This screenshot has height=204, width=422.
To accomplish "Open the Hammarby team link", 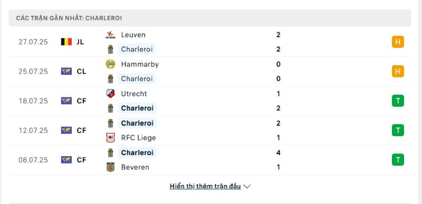I will tap(140, 65).
